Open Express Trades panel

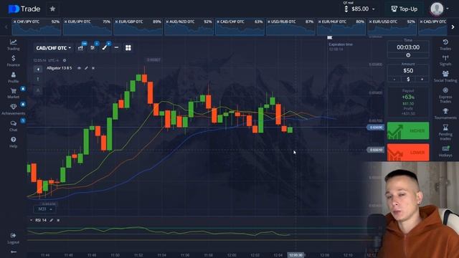point(445,95)
